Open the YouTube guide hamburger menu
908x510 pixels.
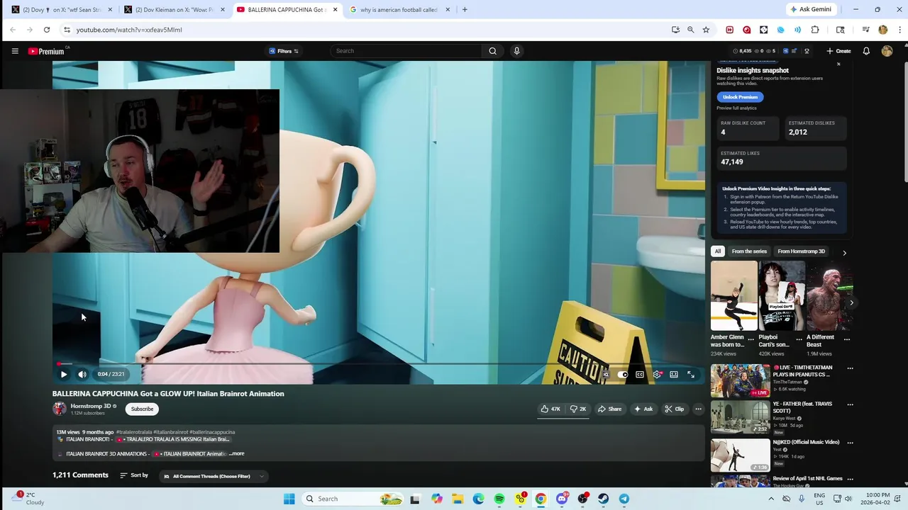point(15,51)
